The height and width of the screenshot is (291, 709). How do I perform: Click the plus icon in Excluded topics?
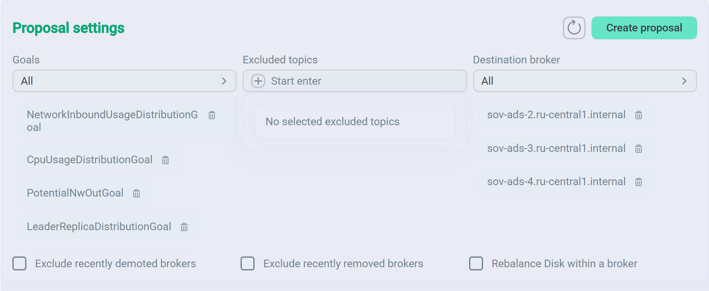click(x=258, y=81)
